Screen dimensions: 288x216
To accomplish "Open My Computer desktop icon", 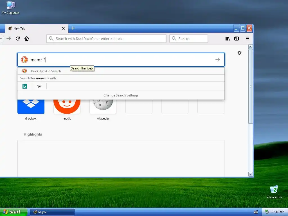I will (11, 7).
